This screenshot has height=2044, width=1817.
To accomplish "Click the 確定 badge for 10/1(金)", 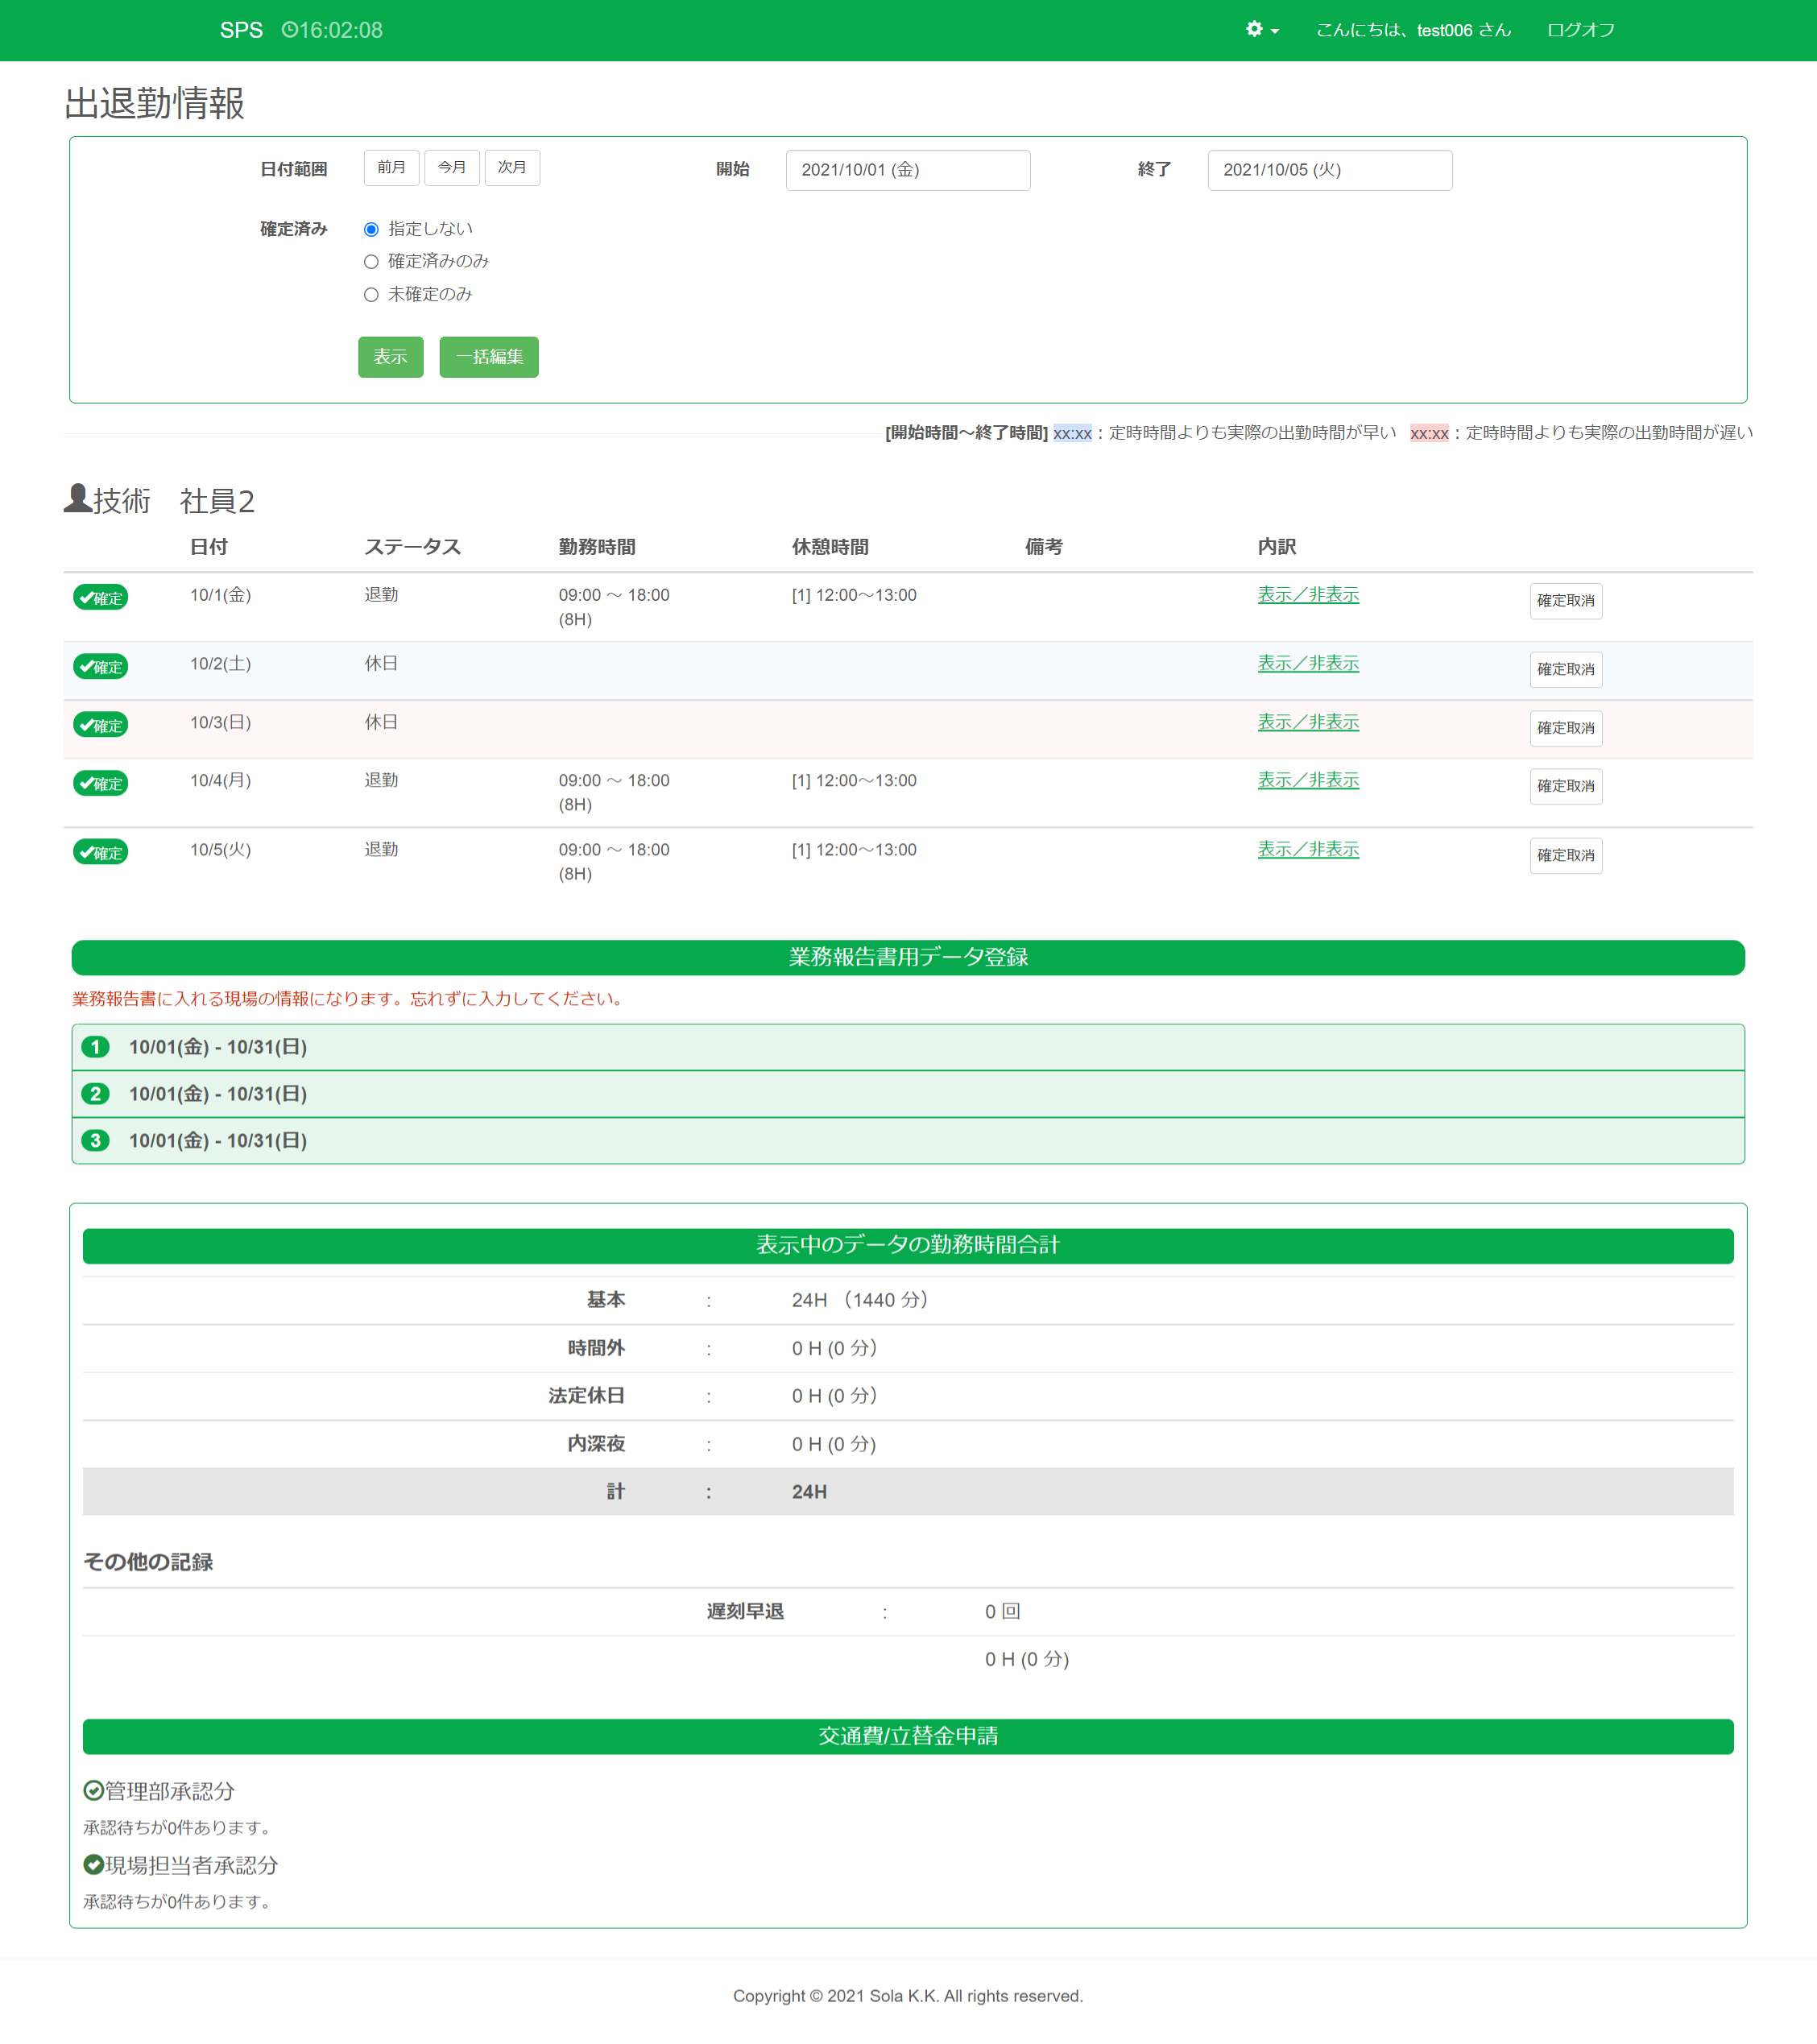I will (100, 598).
